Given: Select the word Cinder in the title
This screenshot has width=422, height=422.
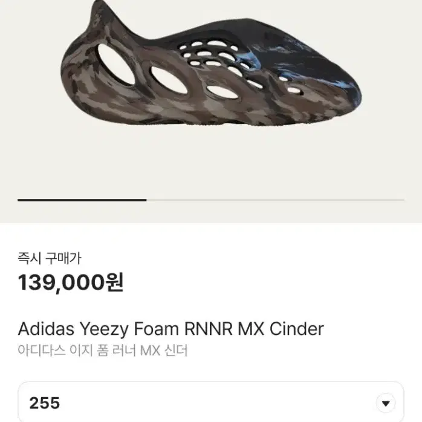Looking at the screenshot, I should [x=297, y=329].
